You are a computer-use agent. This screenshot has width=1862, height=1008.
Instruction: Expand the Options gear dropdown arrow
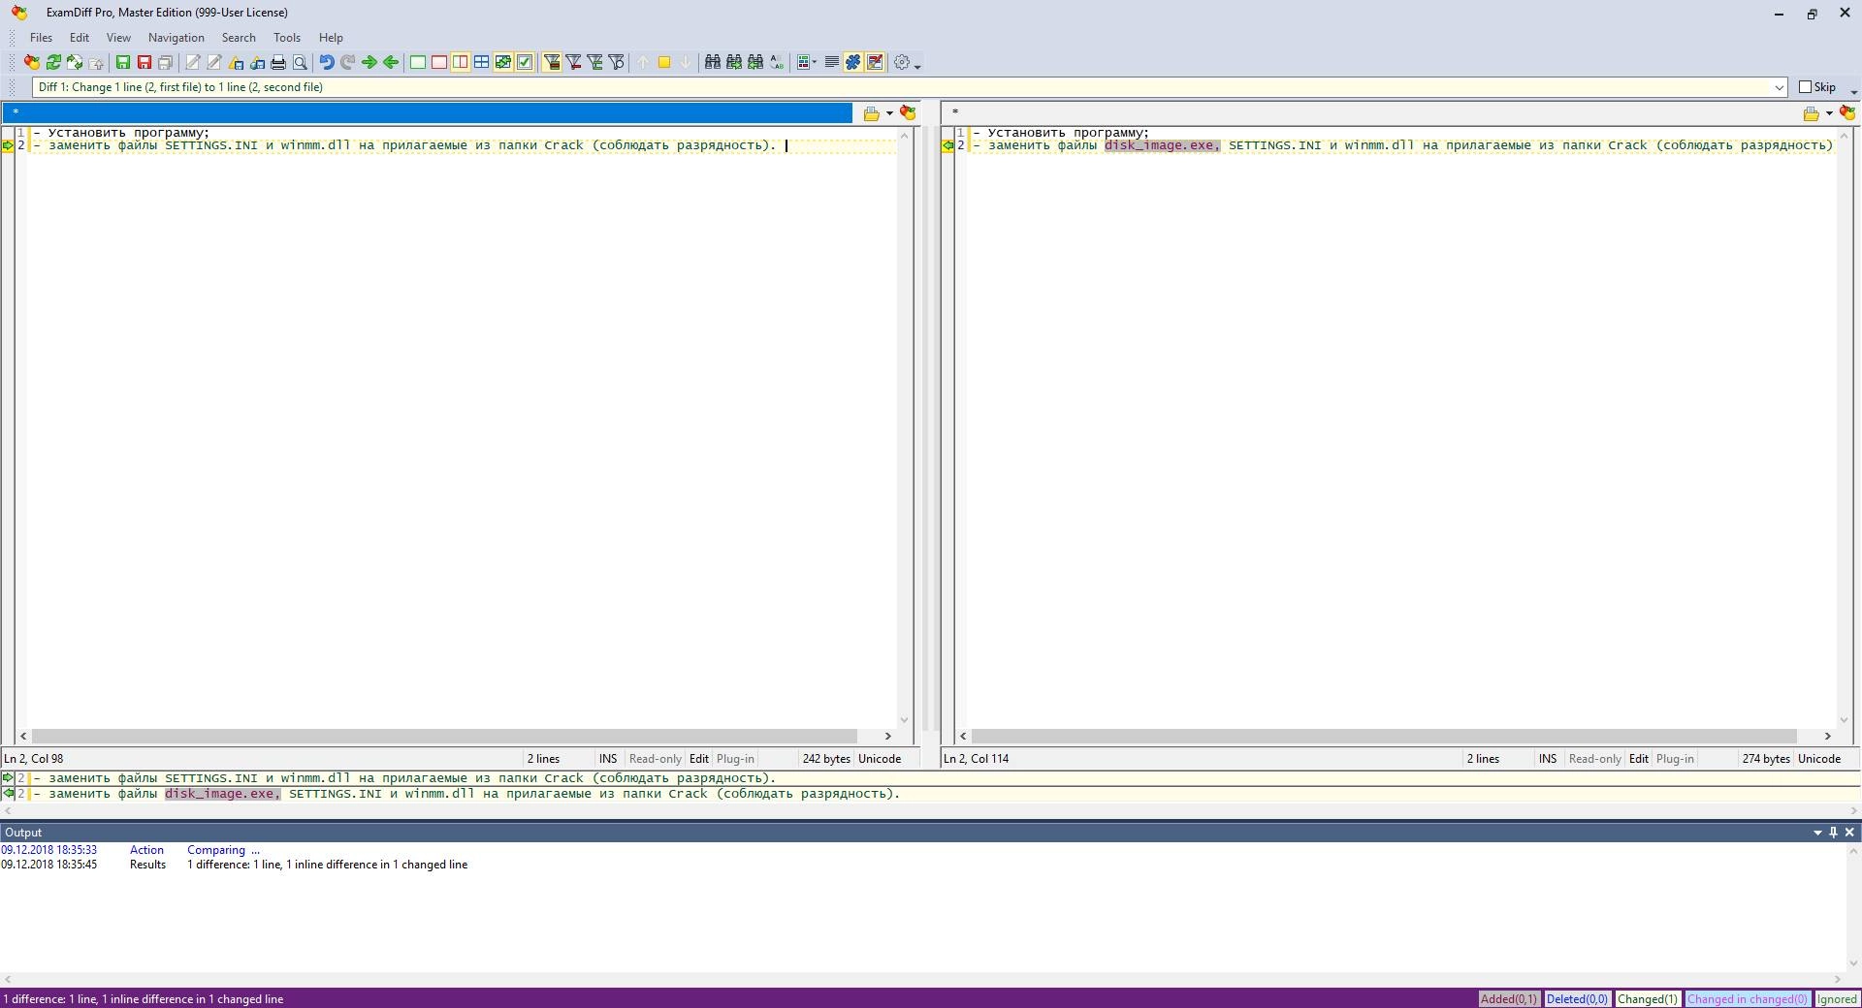(917, 65)
